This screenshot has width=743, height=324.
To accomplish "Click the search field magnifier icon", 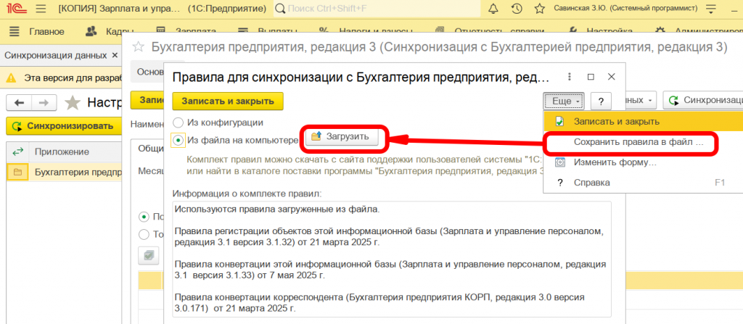I will (281, 9).
